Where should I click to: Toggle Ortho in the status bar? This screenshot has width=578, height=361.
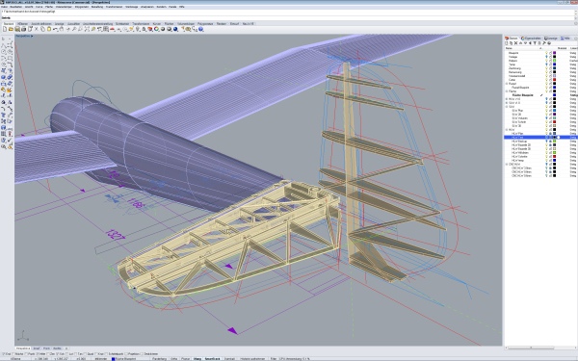(x=173, y=359)
